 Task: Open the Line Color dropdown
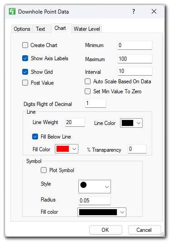point(131,123)
